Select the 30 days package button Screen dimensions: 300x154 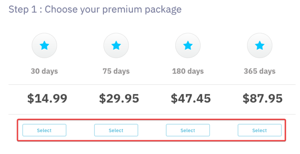coord(44,130)
